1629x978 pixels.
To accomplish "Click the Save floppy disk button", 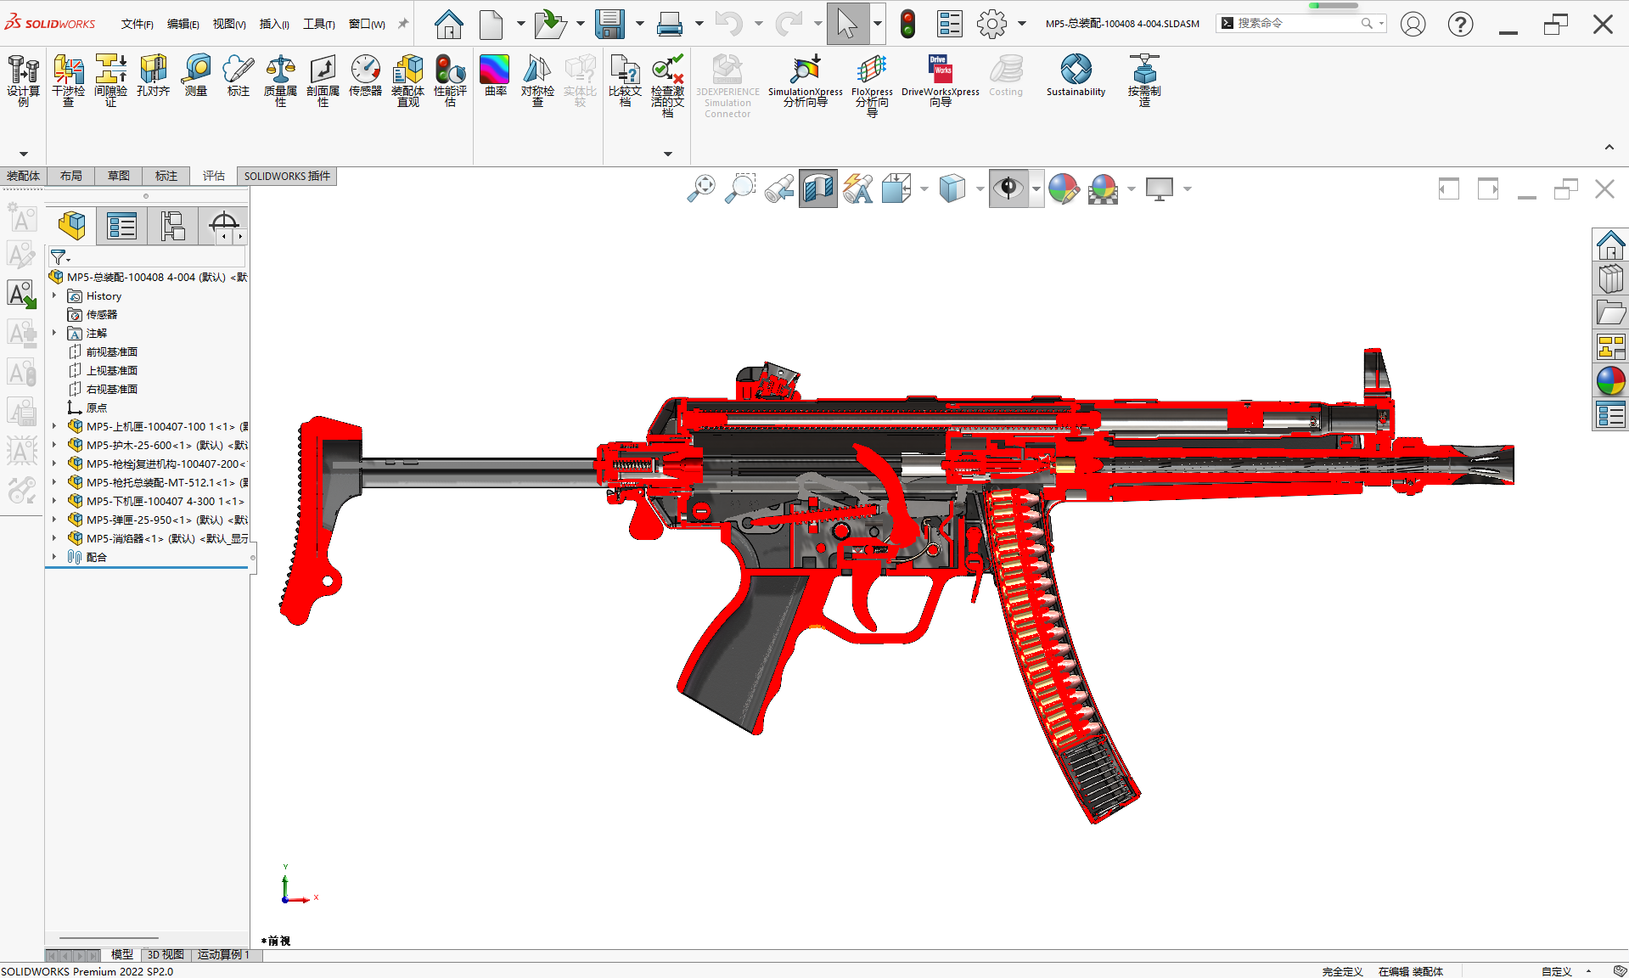I will coord(609,24).
